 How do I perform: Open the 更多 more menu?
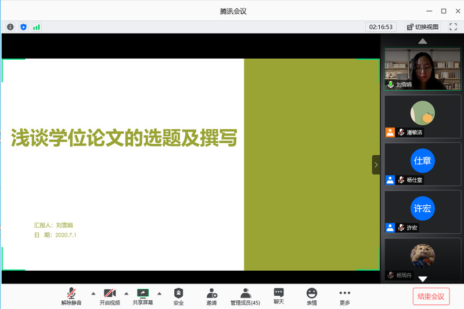[x=345, y=296]
